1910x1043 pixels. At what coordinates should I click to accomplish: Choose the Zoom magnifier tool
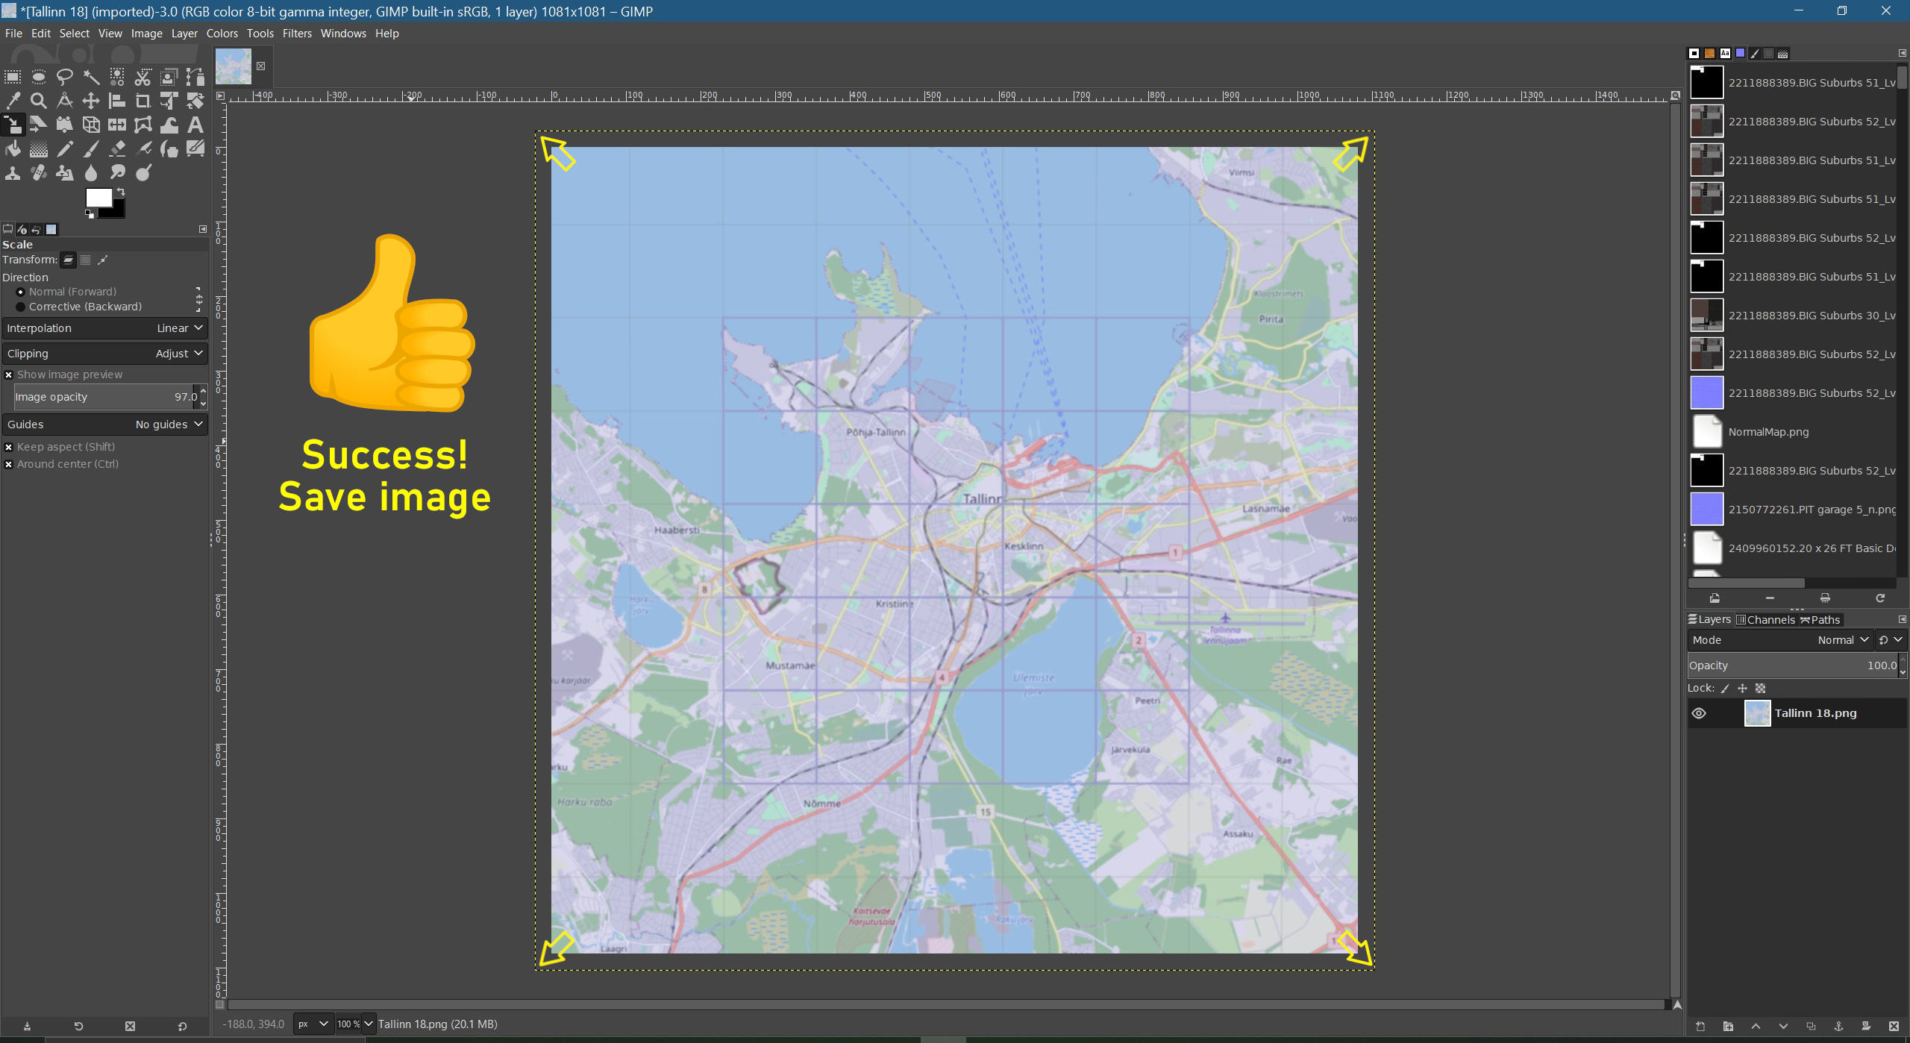coord(39,101)
